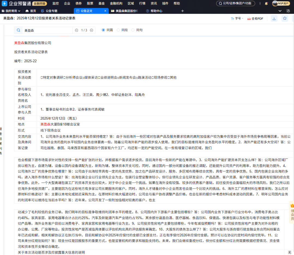
Task: Expand the tab list chevron
Action: click(x=280, y=11)
